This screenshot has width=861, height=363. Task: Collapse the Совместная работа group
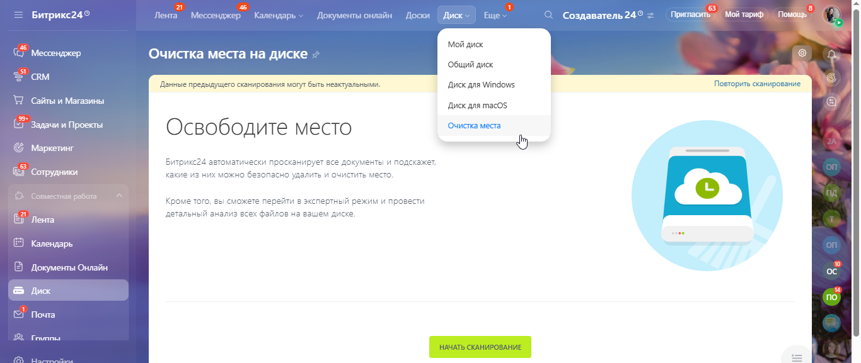coord(119,196)
